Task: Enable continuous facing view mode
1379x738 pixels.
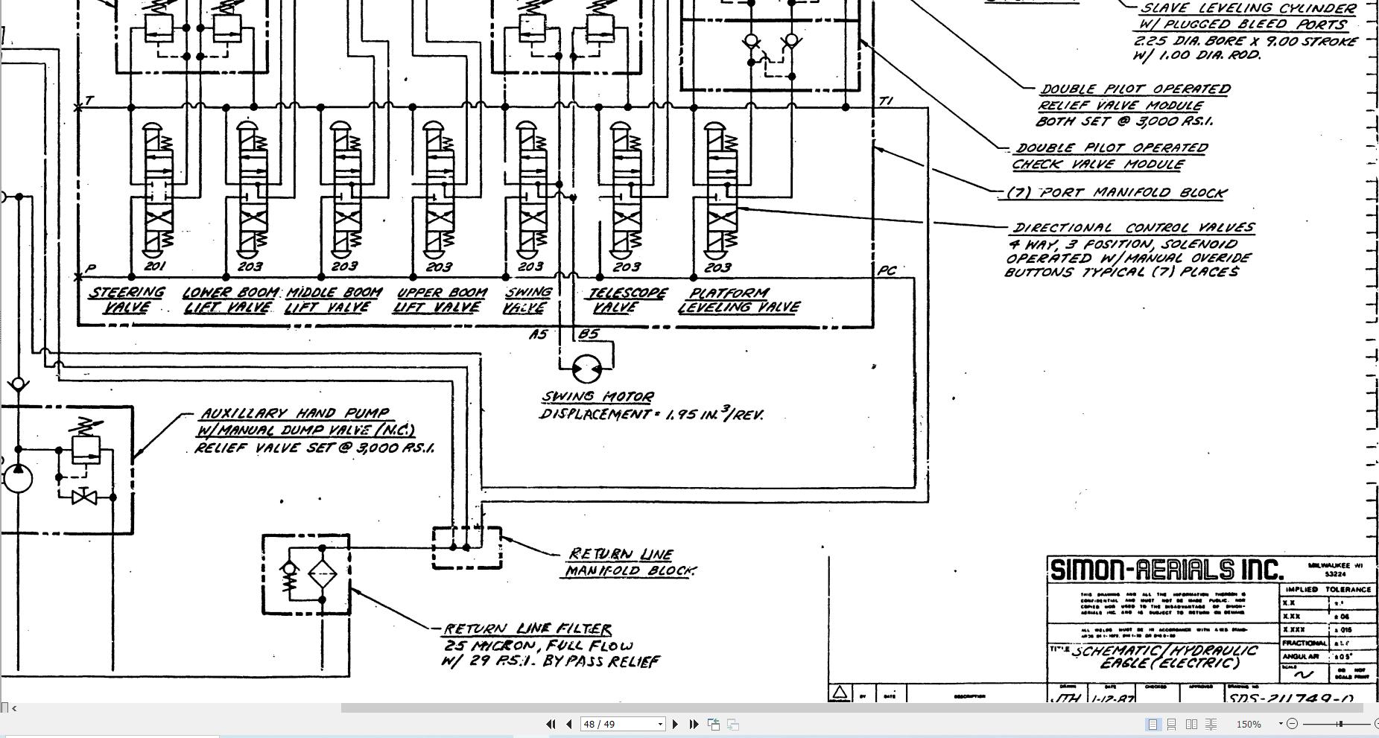Action: (x=1211, y=724)
